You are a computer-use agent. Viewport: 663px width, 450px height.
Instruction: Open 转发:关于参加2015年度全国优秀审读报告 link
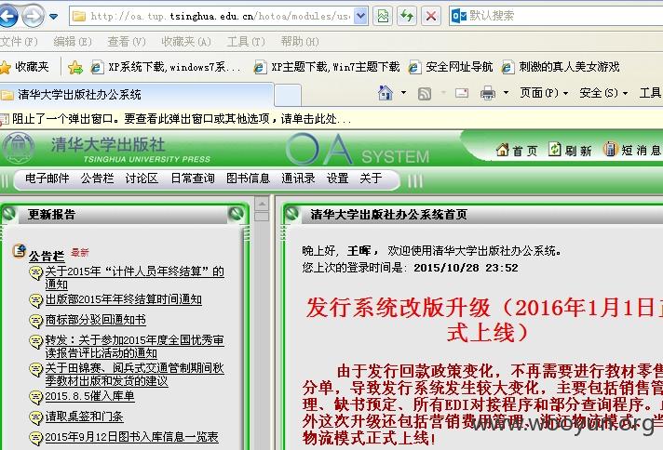(x=134, y=346)
